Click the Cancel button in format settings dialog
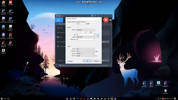 pos(96,61)
